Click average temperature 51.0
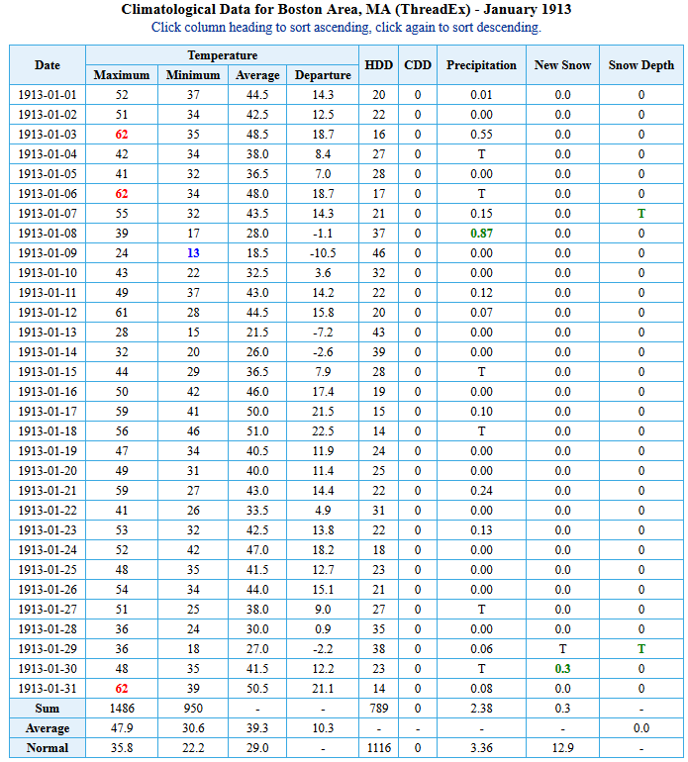688x762 pixels. tap(257, 431)
